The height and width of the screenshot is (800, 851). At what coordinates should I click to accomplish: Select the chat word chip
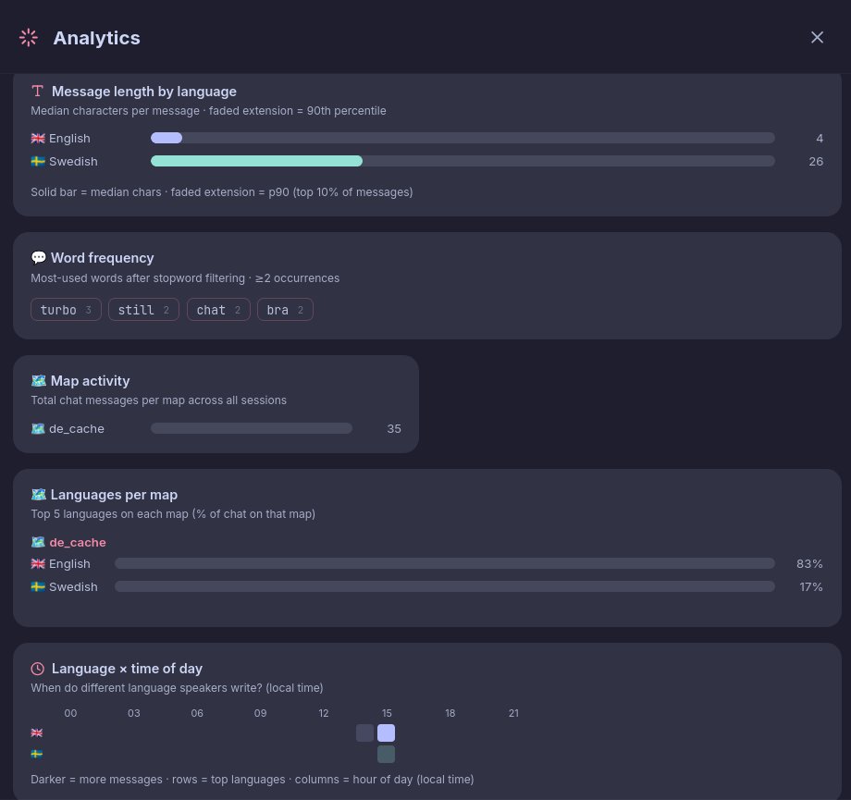[x=218, y=309]
